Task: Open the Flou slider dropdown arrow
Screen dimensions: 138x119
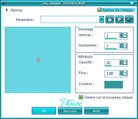Action: [125, 73]
